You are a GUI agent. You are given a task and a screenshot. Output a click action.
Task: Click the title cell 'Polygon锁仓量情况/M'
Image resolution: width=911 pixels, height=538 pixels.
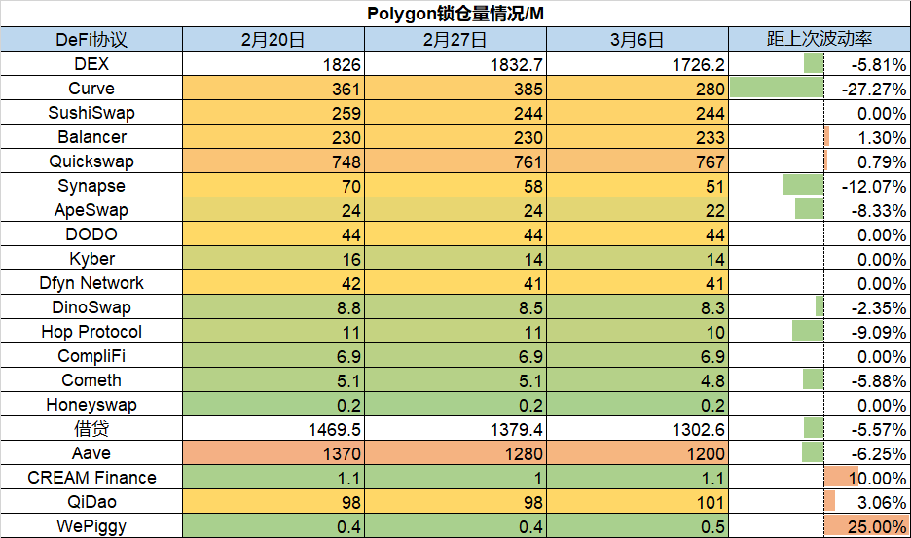455,14
